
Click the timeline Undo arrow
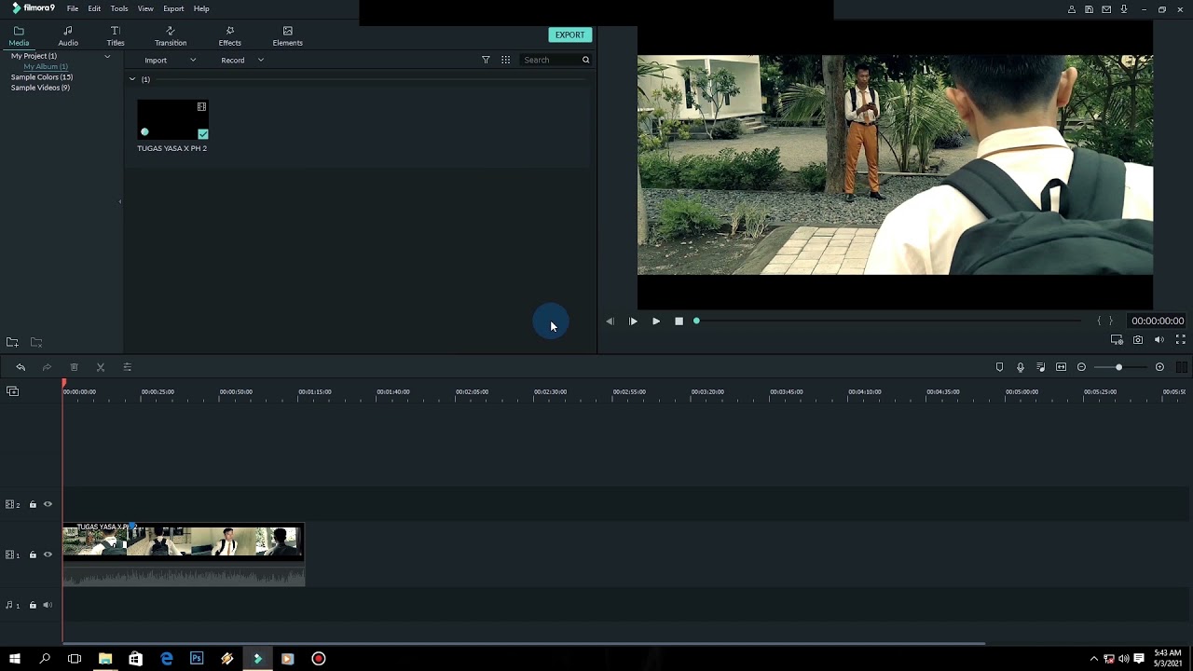[x=21, y=367]
